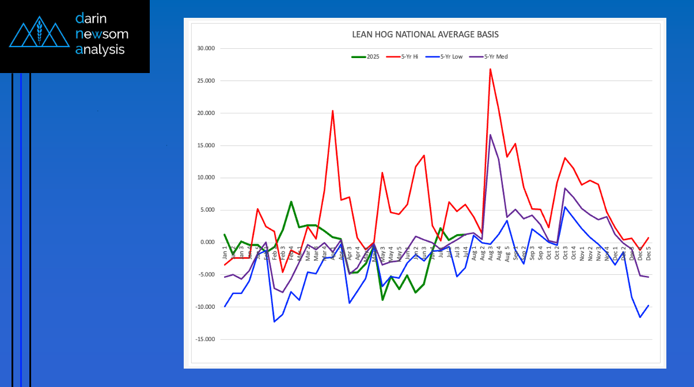Click the red line's highest peak in August
The height and width of the screenshot is (387, 694).
(x=490, y=69)
